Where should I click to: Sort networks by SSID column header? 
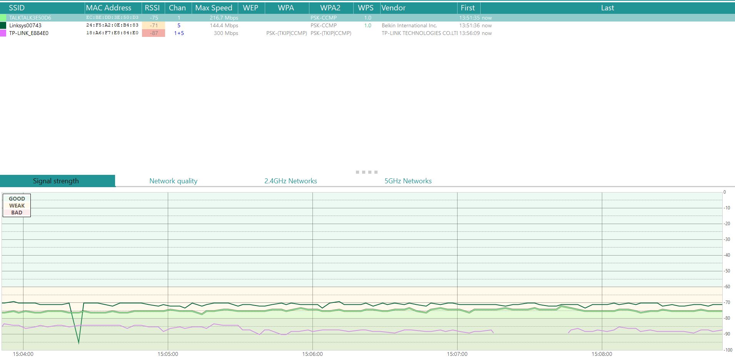17,8
